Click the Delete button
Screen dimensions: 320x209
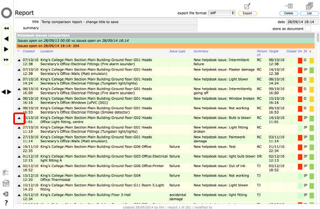click(x=289, y=13)
